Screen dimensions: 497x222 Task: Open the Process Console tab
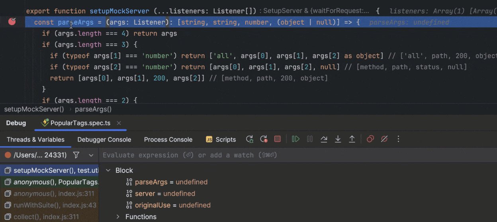pyautogui.click(x=168, y=140)
